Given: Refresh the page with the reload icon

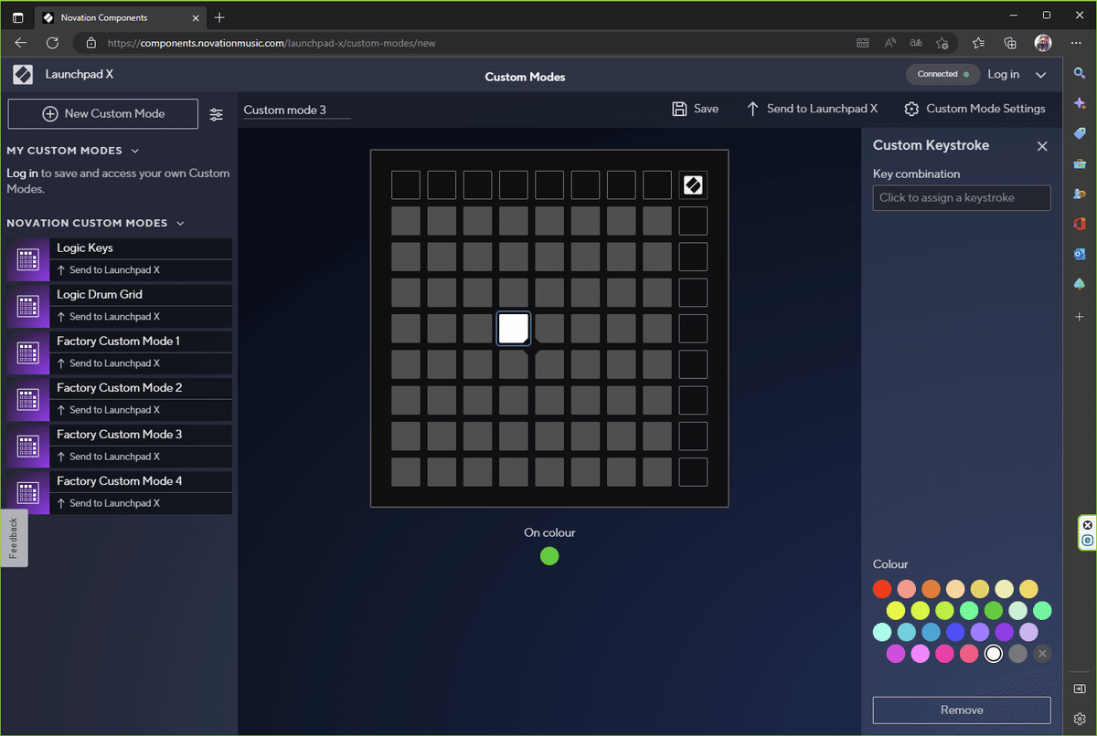Looking at the screenshot, I should [x=52, y=43].
